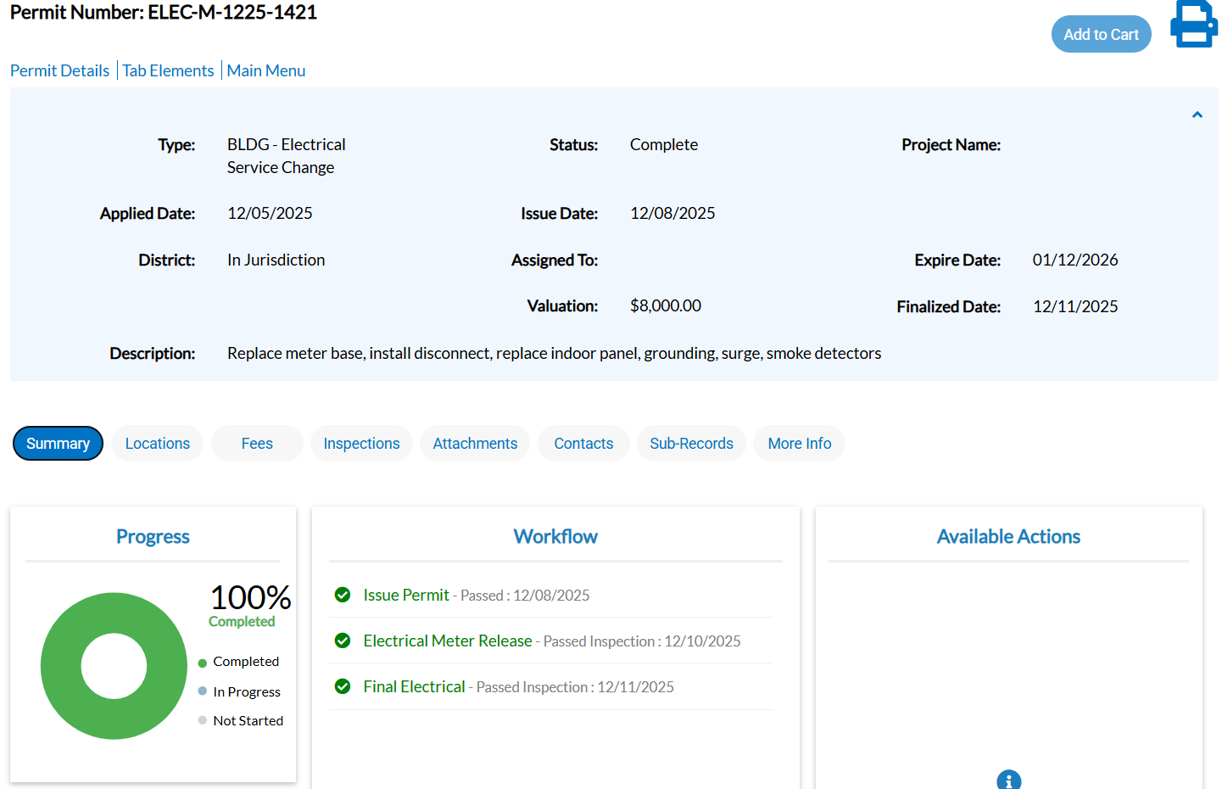1222x789 pixels.
Task: Switch to the Locations tab
Action: coord(158,444)
